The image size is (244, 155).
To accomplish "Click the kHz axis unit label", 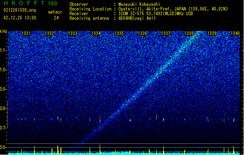I will (x=3, y=31).
